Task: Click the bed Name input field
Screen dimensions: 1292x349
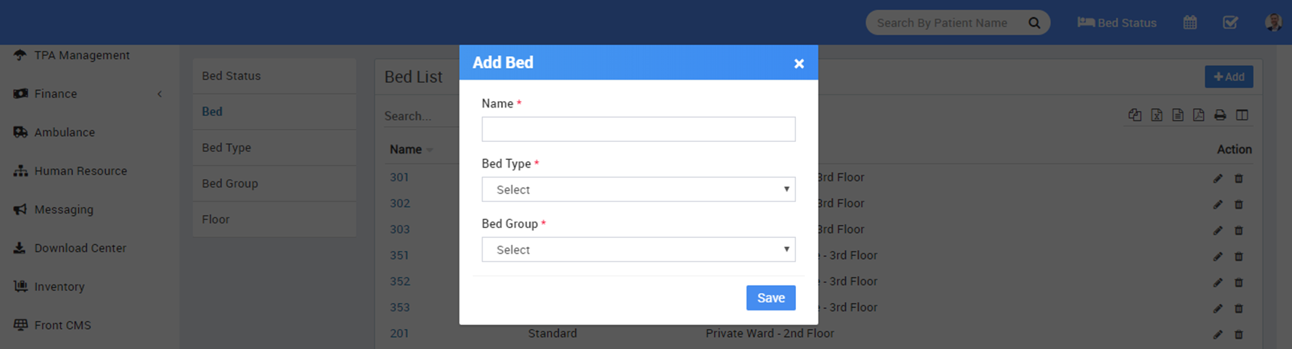Action: (x=638, y=129)
